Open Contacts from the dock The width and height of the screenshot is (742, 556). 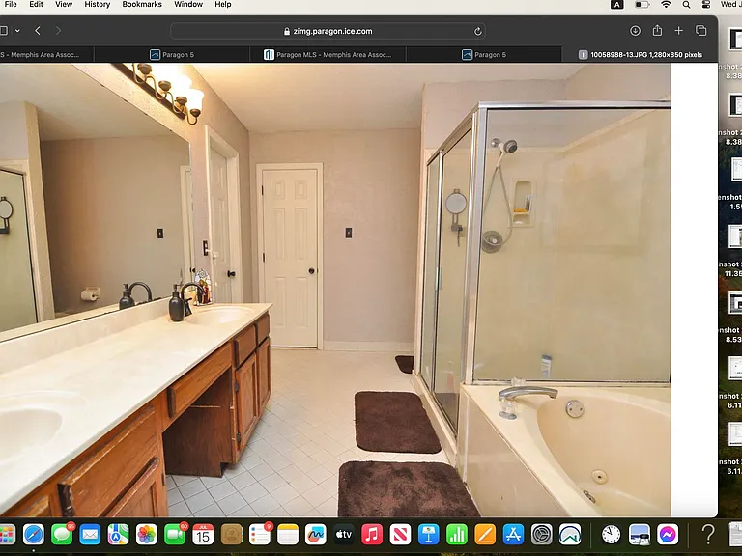coord(232,535)
